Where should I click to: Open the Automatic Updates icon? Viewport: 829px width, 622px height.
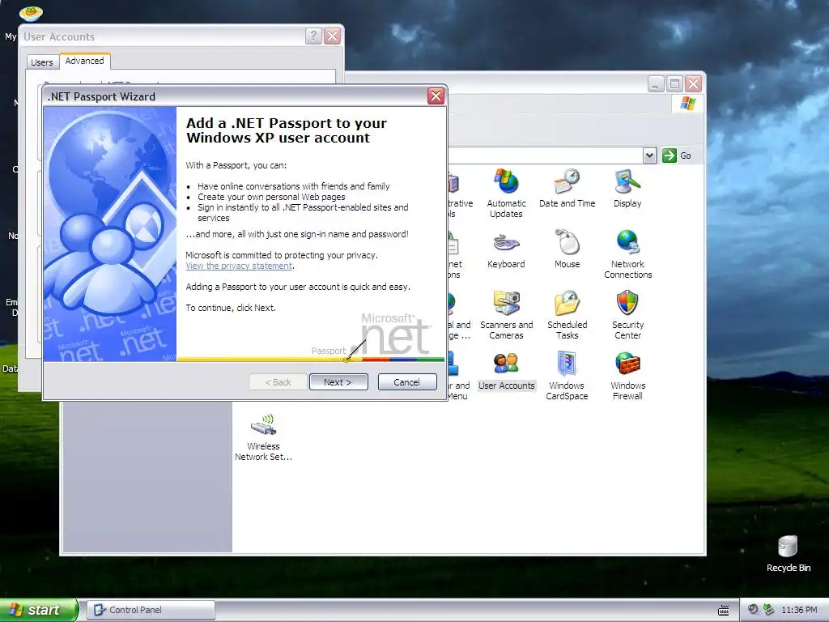(x=506, y=193)
